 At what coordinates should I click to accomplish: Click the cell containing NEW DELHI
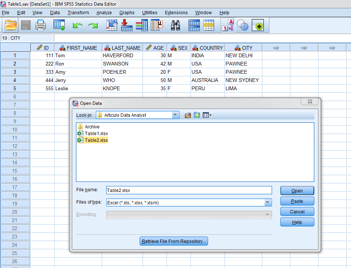243,55
